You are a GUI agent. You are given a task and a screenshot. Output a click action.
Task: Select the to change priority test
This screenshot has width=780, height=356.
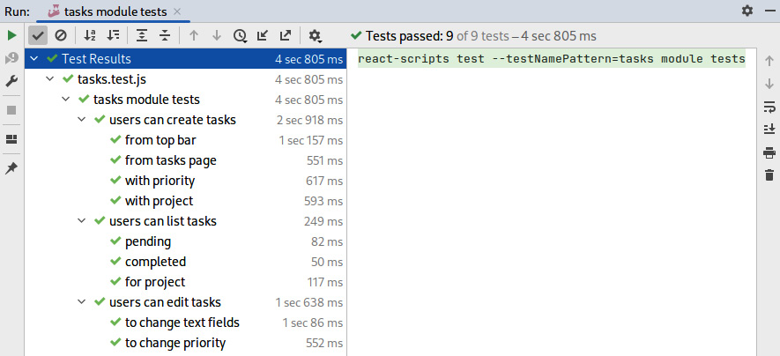coord(186,343)
